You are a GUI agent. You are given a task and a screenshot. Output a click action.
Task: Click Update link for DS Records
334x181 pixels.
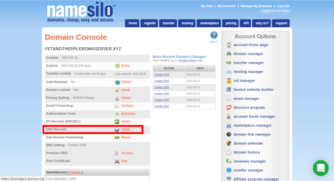click(125, 121)
